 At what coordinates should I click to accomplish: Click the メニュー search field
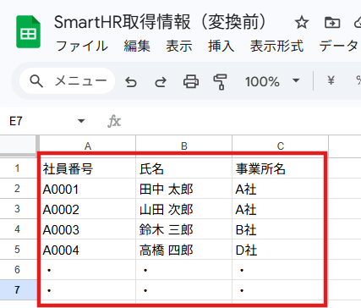pyautogui.click(x=67, y=81)
